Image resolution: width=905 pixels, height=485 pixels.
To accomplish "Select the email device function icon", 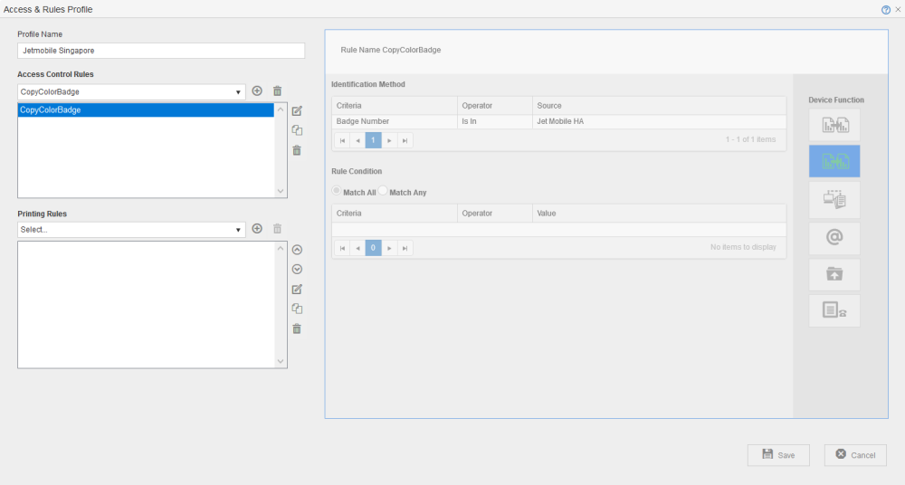I will click(x=834, y=238).
